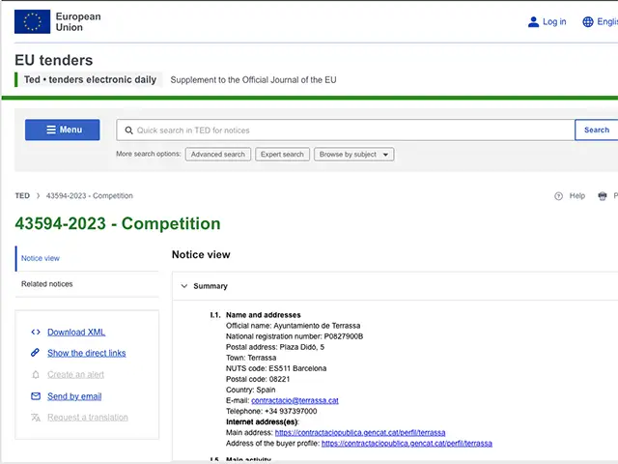618x464 pixels.
Task: Click the Log in user icon
Action: click(x=533, y=21)
